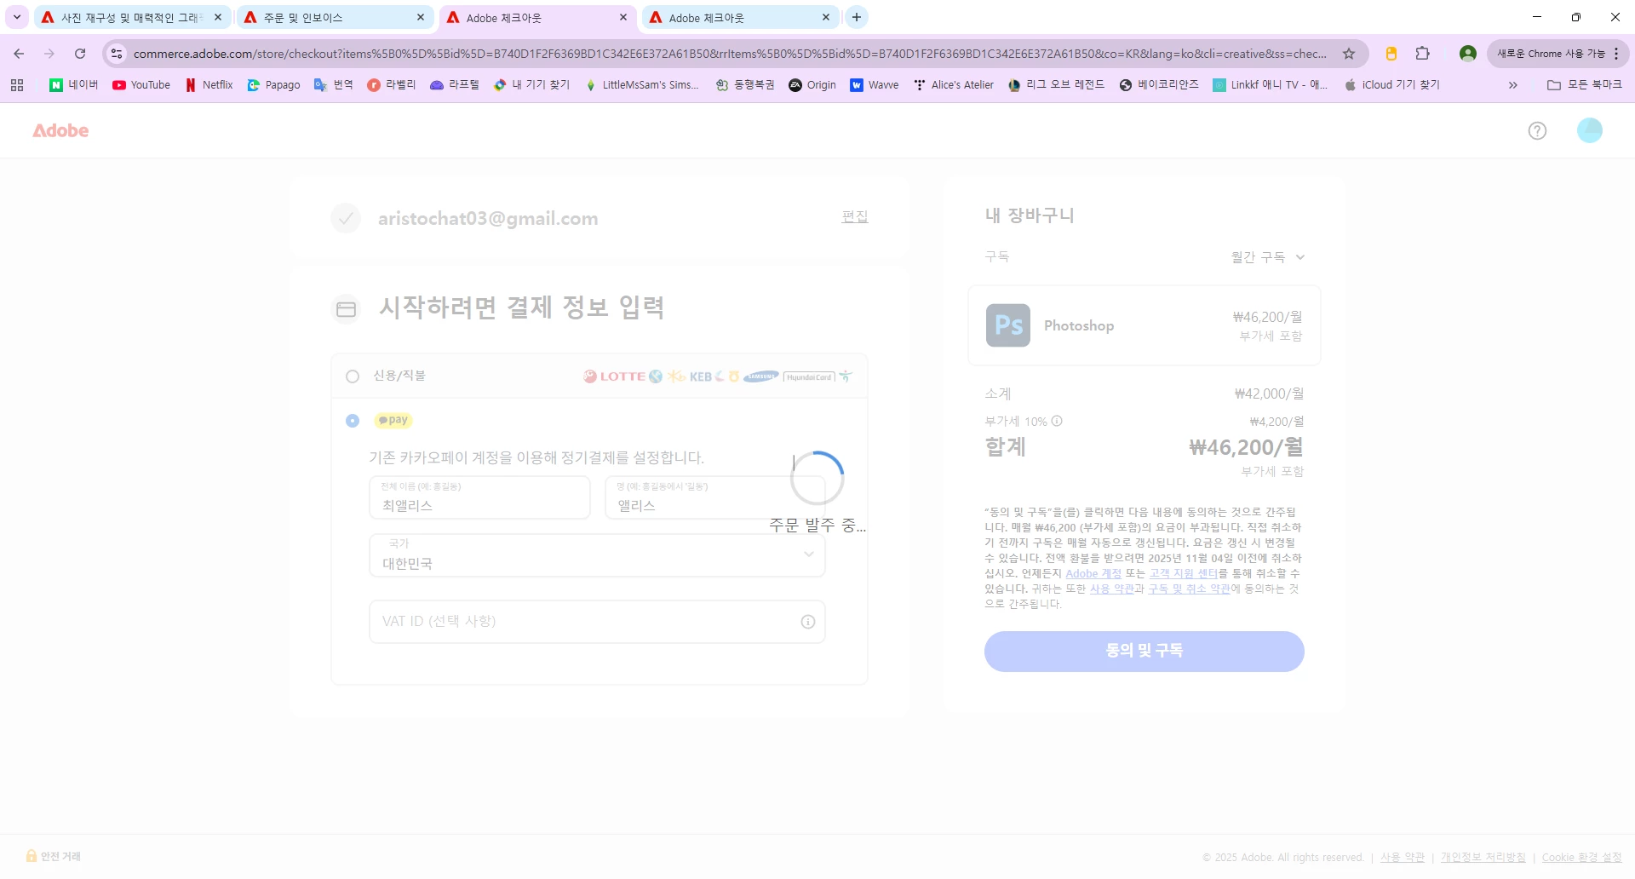The width and height of the screenshot is (1635, 879).
Task: Open the tab search dropdown arrow
Action: [x=17, y=17]
